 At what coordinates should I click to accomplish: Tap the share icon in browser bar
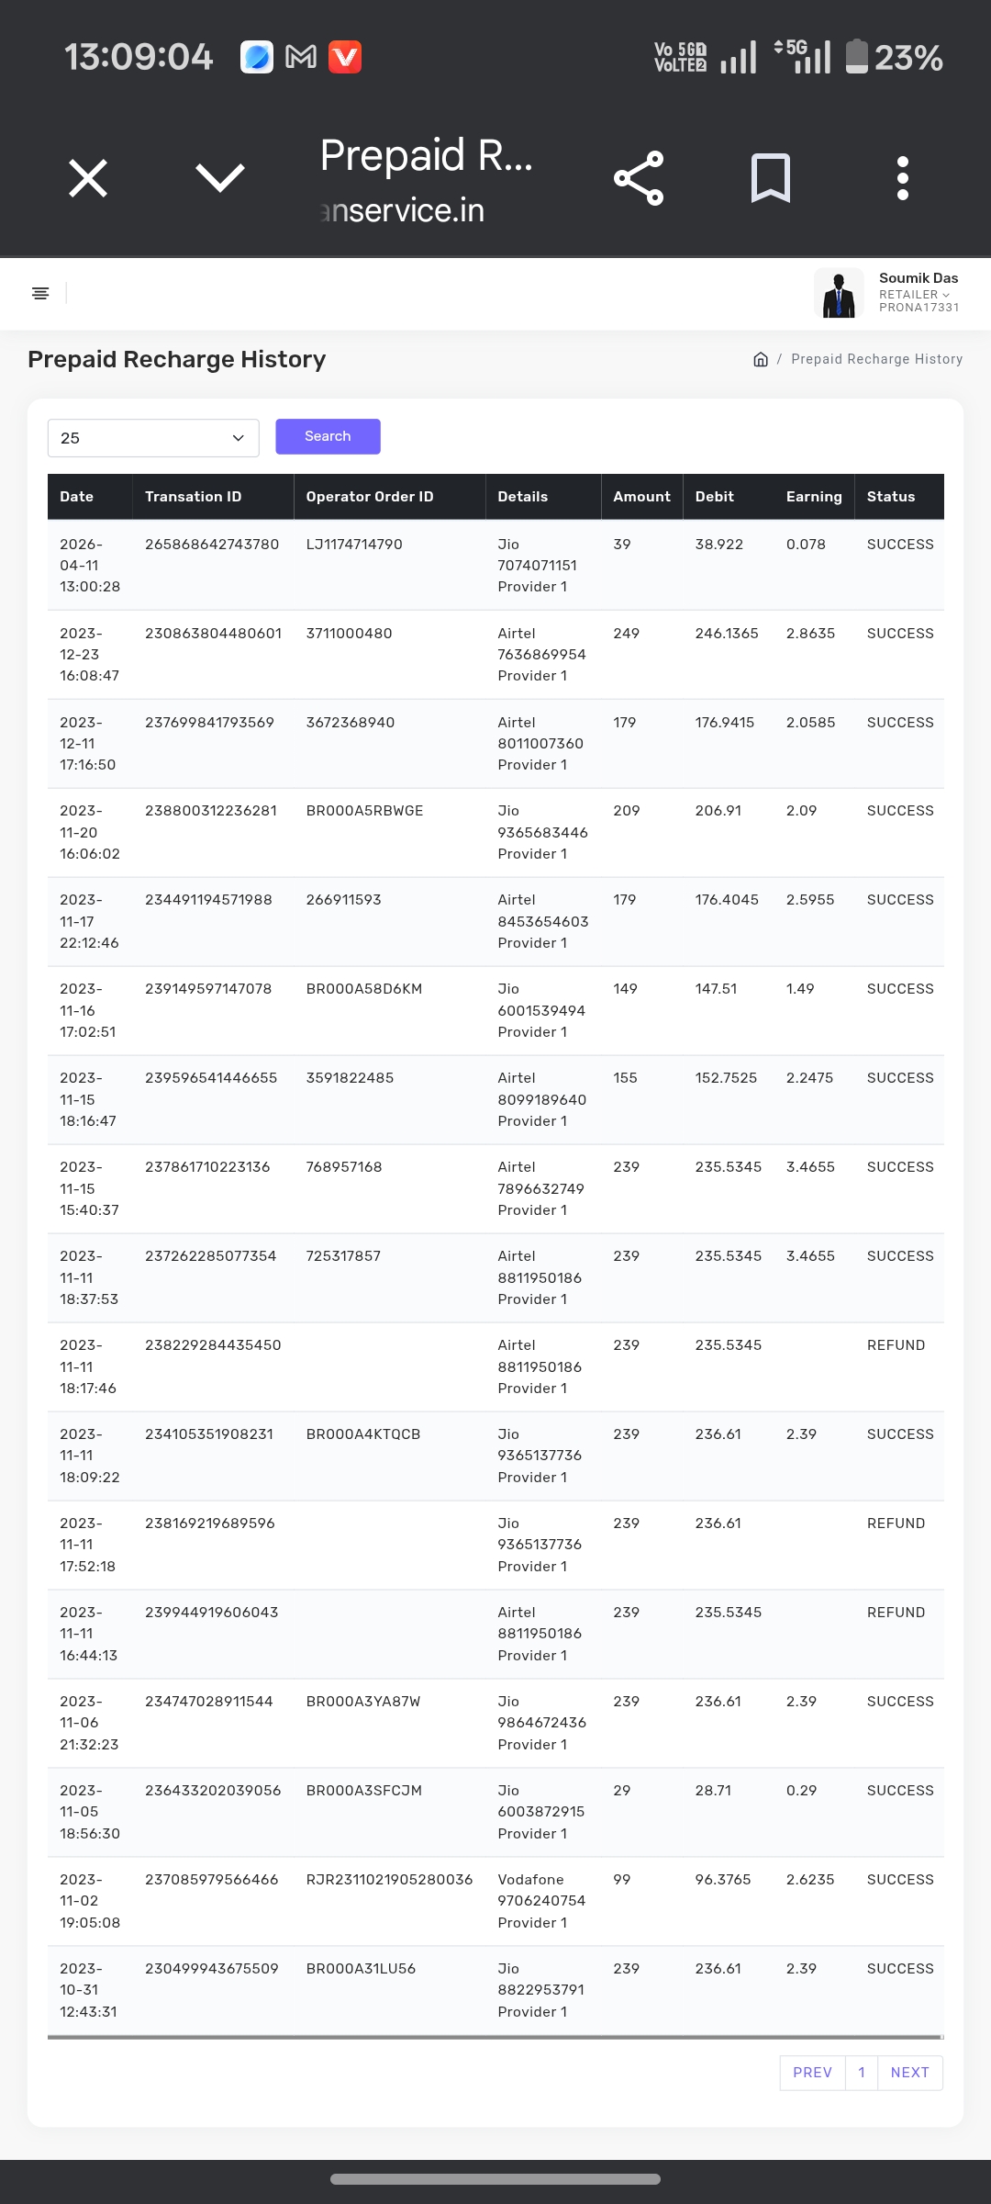point(639,178)
